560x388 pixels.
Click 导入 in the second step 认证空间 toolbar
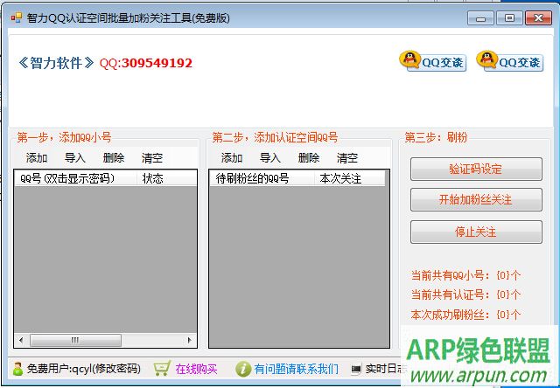270,157
